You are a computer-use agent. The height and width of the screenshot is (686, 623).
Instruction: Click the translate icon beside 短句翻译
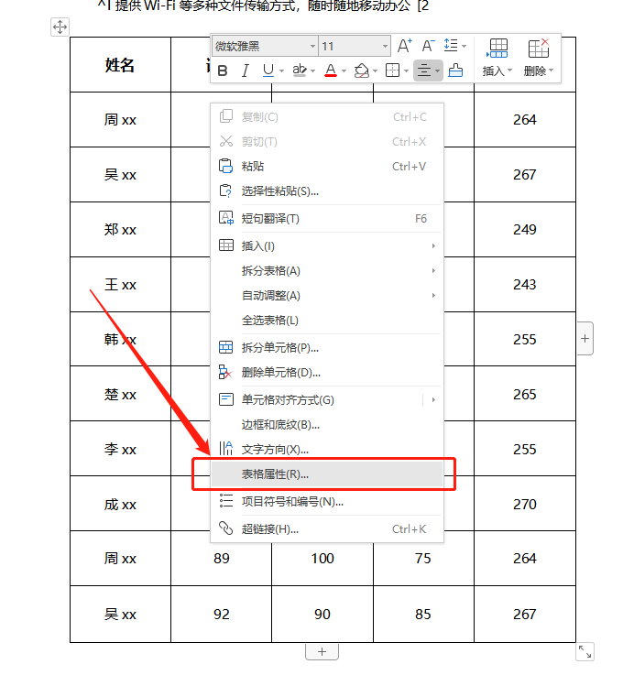pos(225,218)
